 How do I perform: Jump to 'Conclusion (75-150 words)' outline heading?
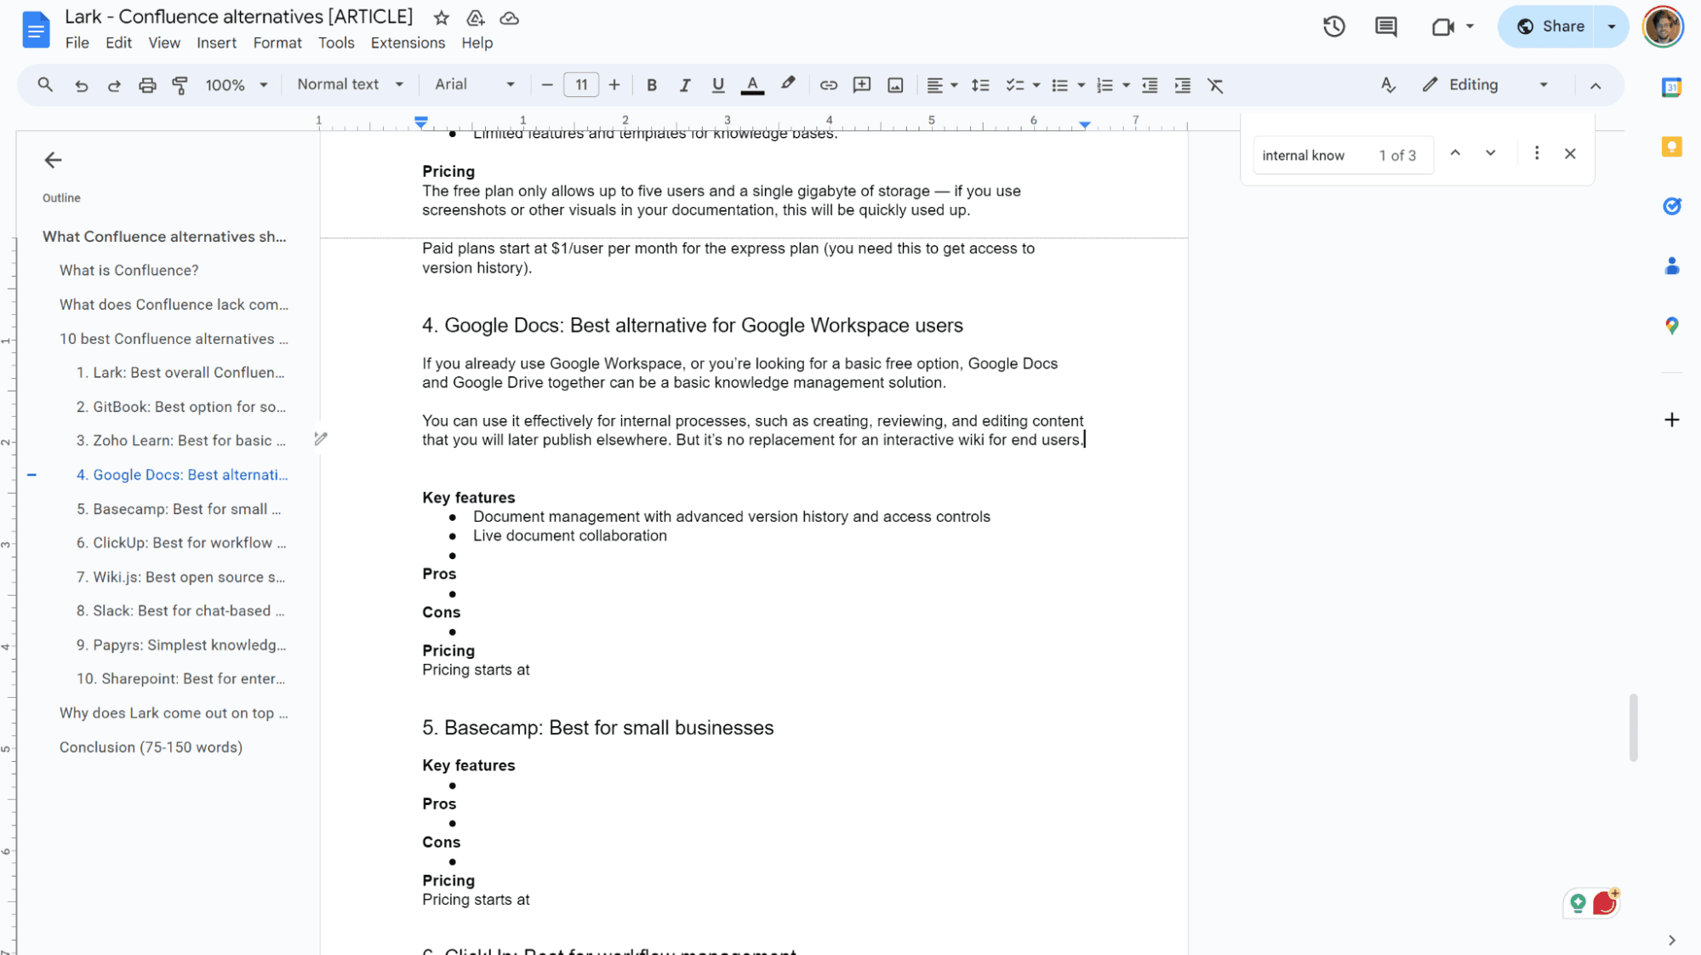coord(151,747)
